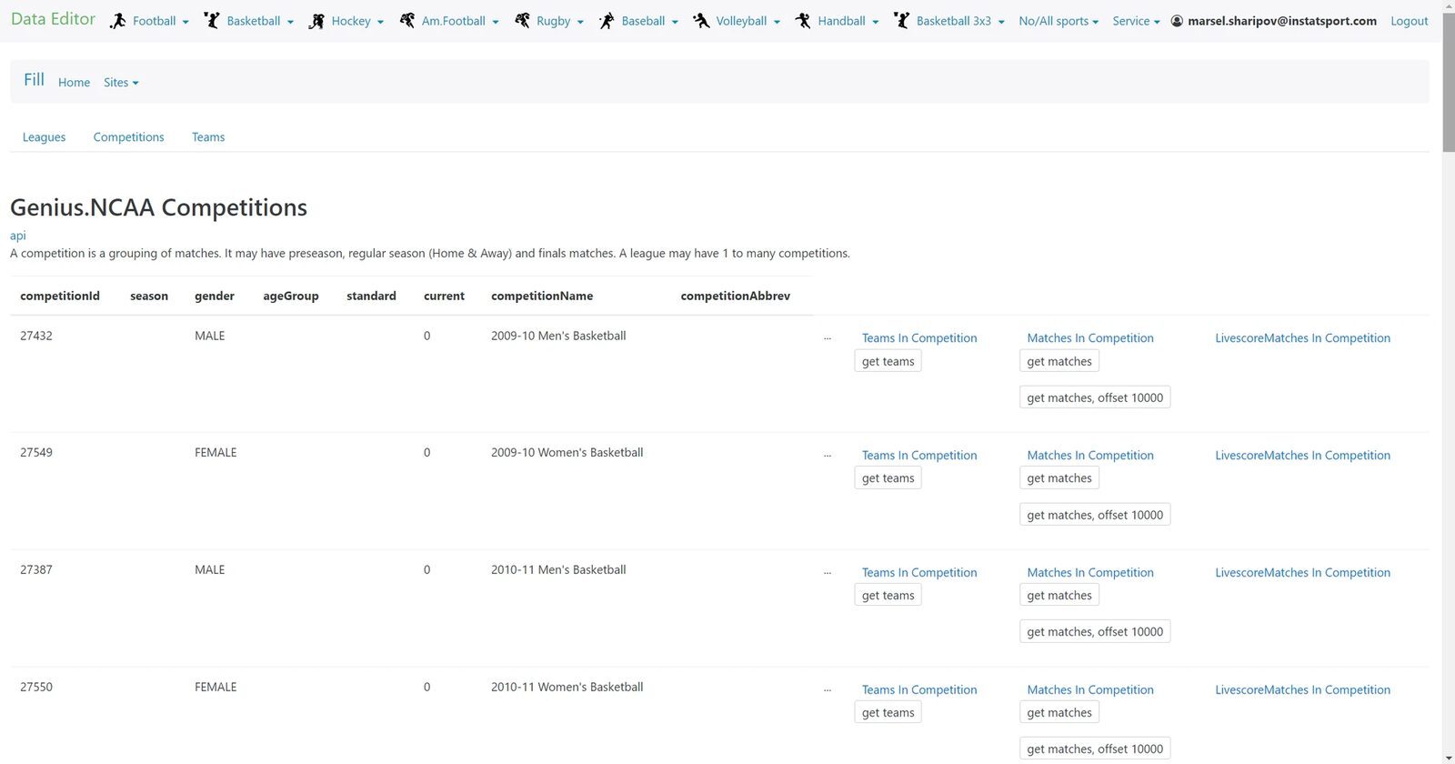Go to Home in the breadcrumb bar
1455x764 pixels.
(74, 82)
